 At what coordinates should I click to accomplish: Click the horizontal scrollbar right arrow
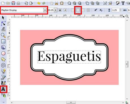click(x=123, y=103)
